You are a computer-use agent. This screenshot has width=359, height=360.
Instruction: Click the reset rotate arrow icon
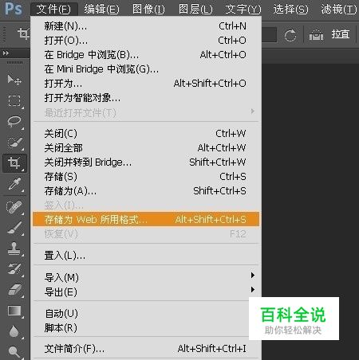point(290,35)
